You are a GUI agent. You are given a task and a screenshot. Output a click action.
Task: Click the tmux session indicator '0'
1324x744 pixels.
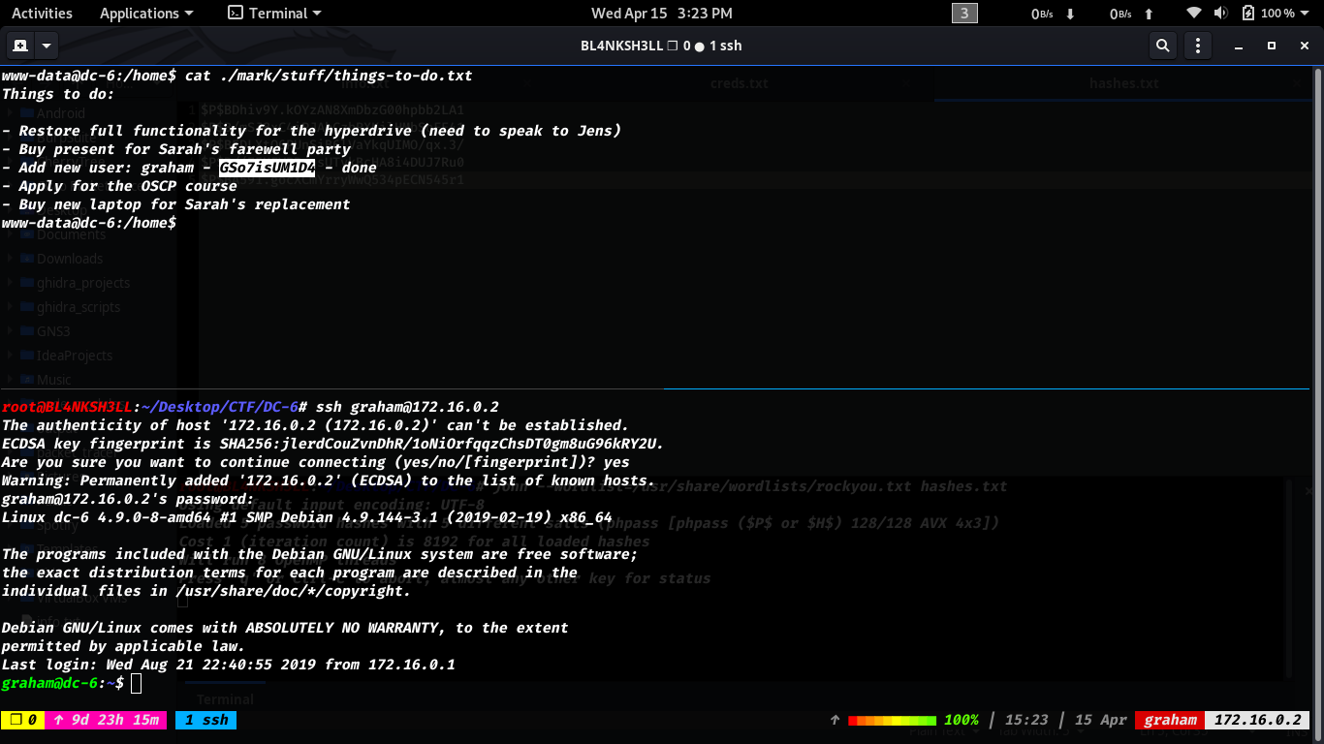(x=25, y=720)
